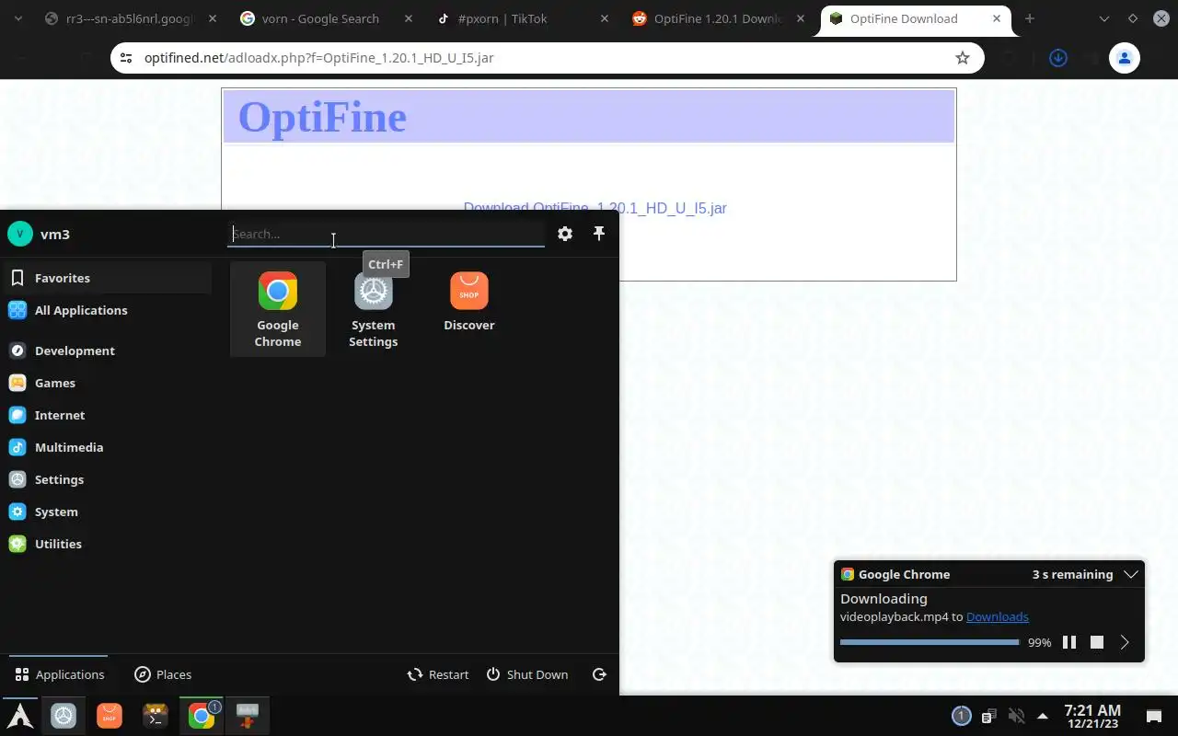Open Internet category
Viewport: 1178px width, 736px height.
106,415
